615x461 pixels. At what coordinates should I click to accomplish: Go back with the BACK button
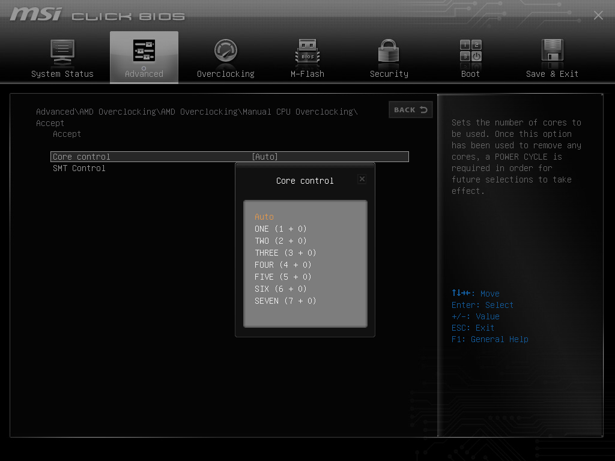coord(411,110)
